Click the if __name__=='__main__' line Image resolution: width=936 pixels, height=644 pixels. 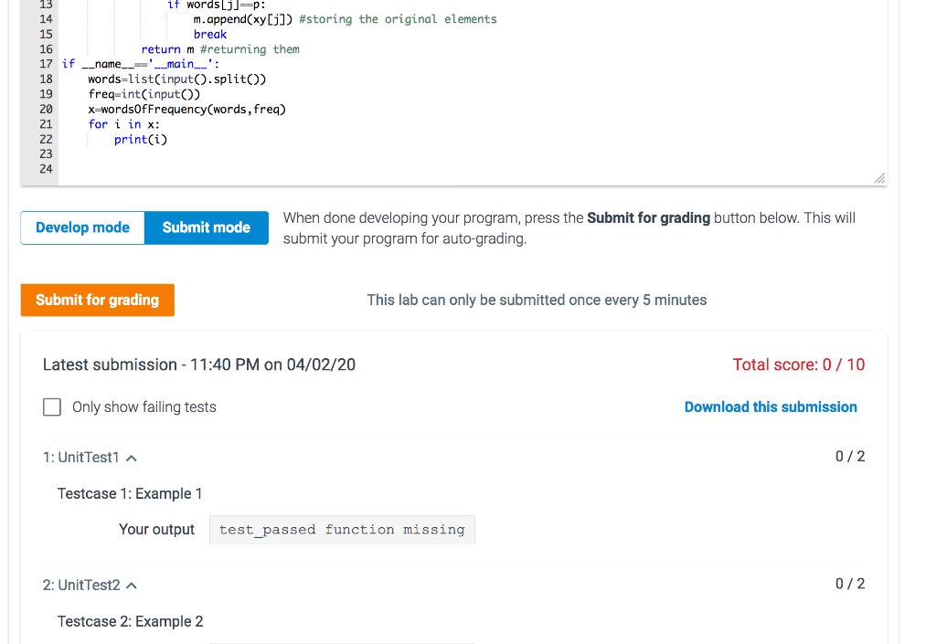[141, 64]
